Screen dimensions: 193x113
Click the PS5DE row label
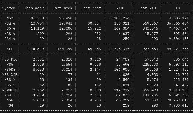point(10,70)
